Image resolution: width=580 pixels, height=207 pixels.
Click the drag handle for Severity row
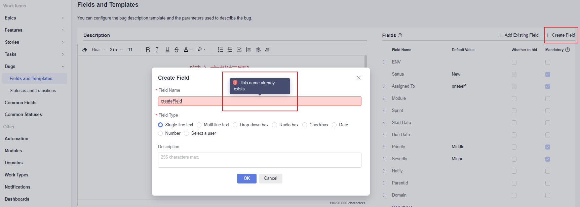coord(384,159)
